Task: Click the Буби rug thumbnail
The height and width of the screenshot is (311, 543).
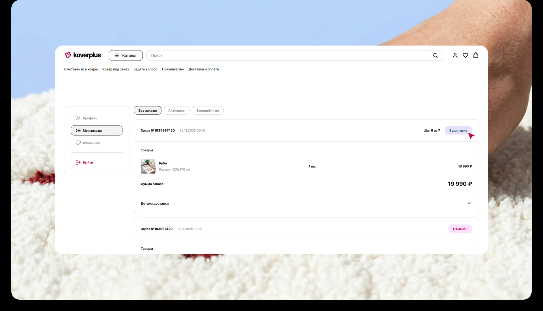Action: (148, 166)
